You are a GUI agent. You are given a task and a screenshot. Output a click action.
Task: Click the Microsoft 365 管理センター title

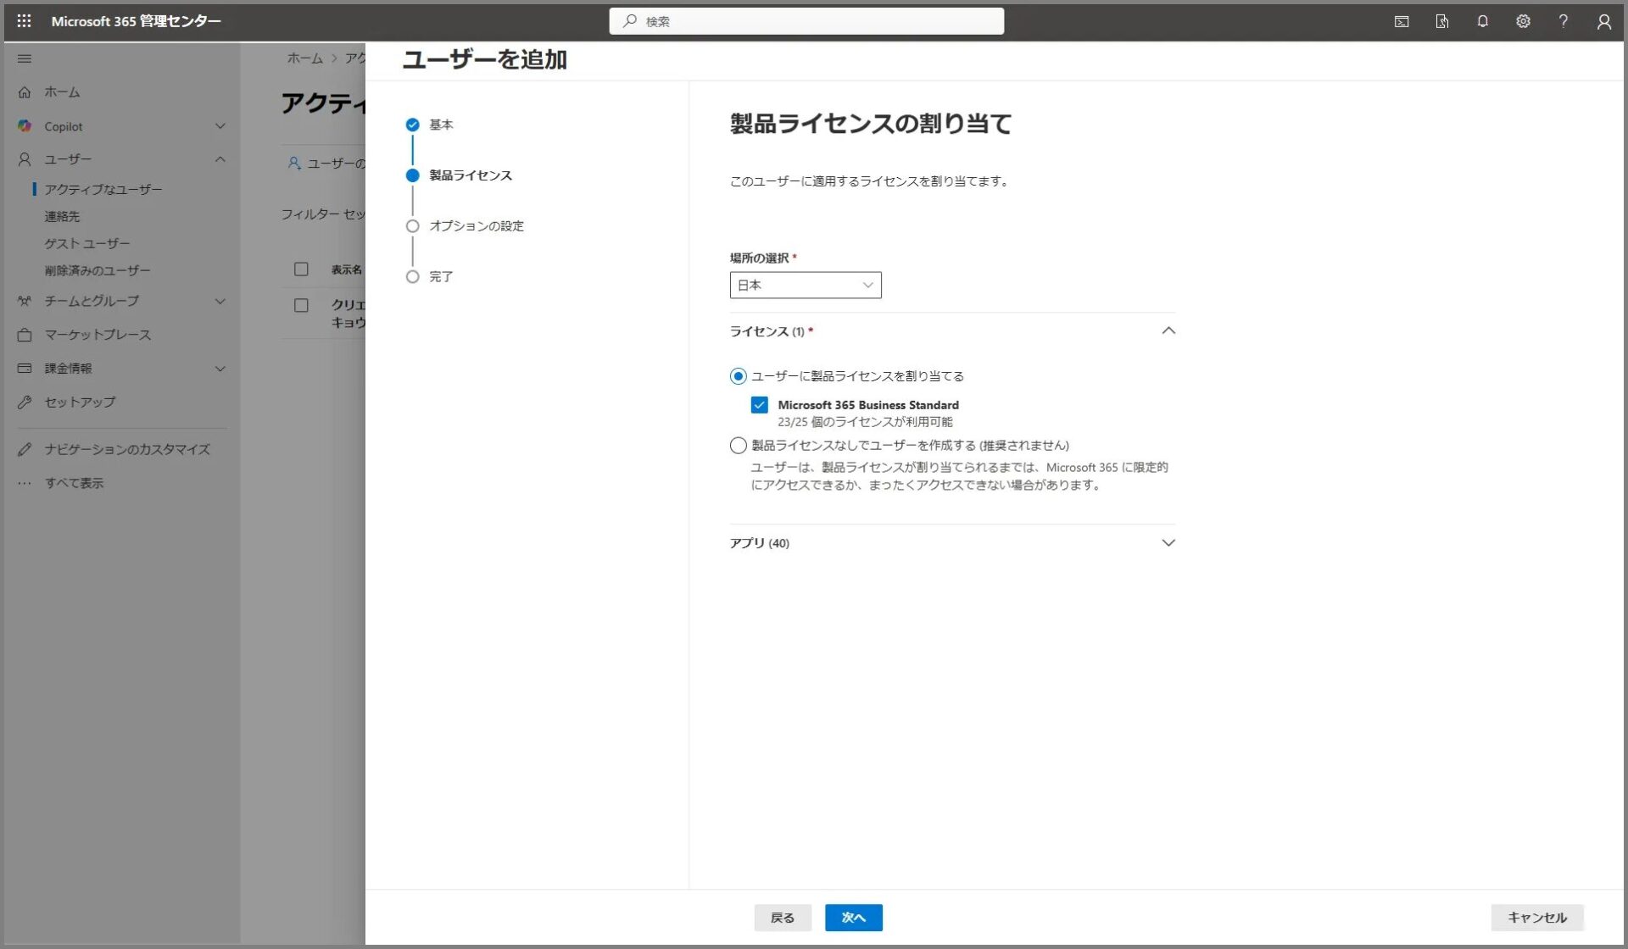coord(136,21)
